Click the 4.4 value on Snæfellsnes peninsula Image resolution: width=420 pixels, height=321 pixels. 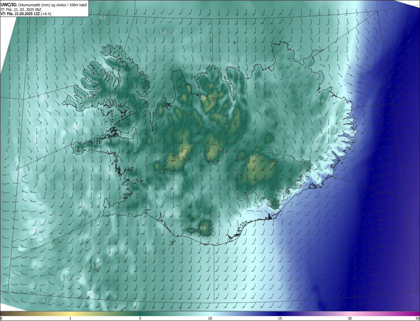pos(78,149)
